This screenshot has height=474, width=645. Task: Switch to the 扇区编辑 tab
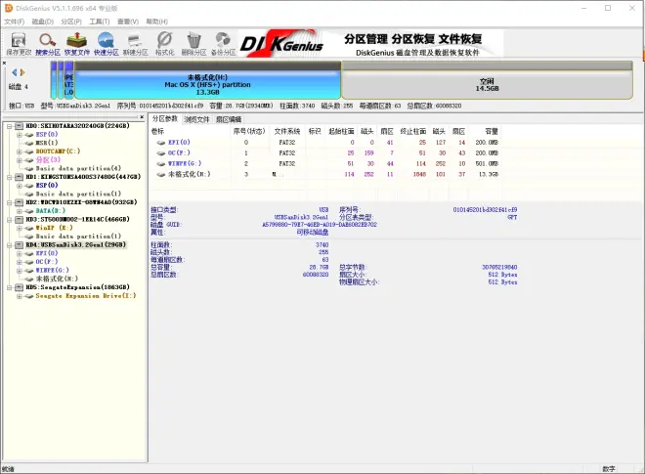tap(229, 119)
